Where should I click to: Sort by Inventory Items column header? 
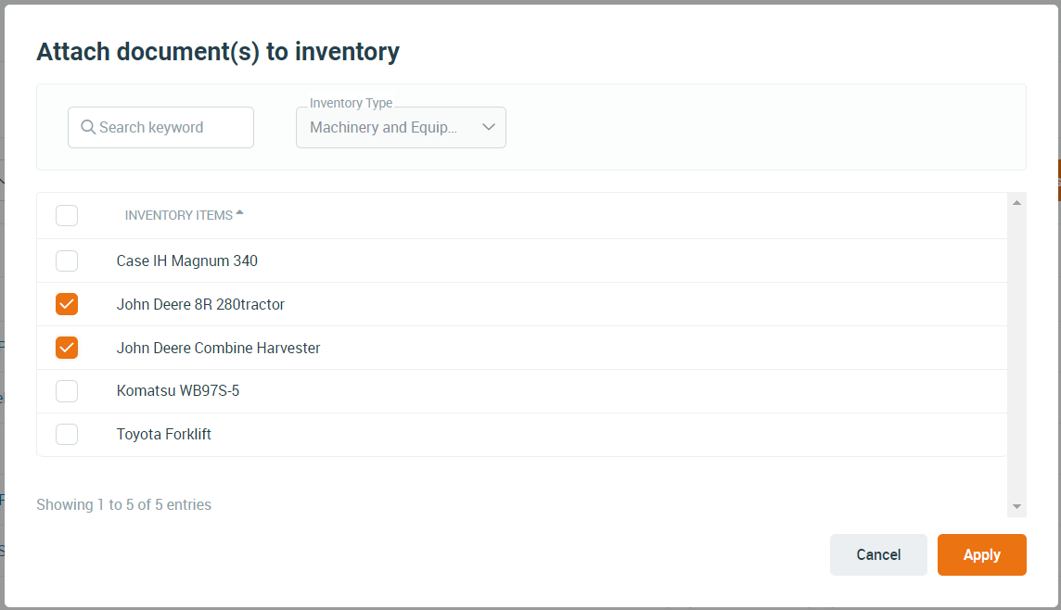179,215
